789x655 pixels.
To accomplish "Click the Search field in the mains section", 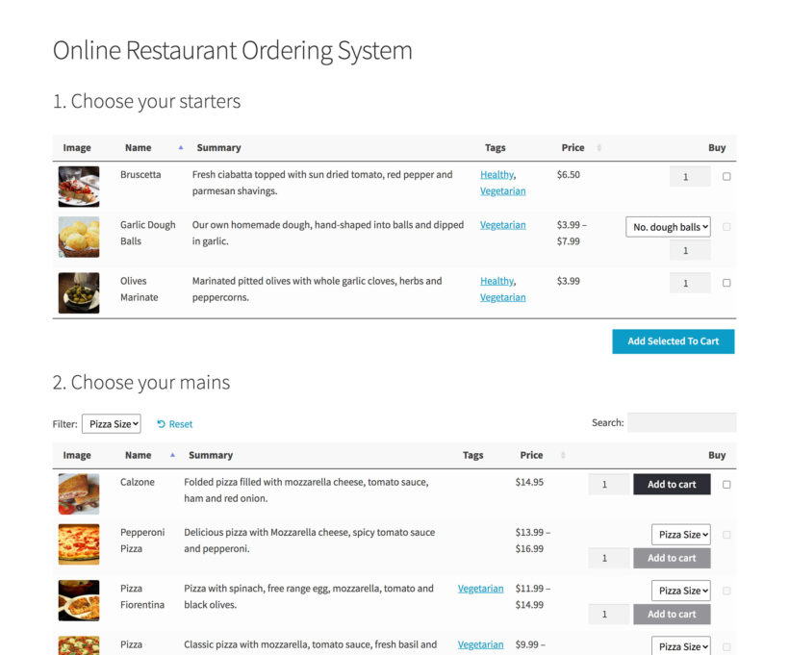I will click(x=681, y=422).
